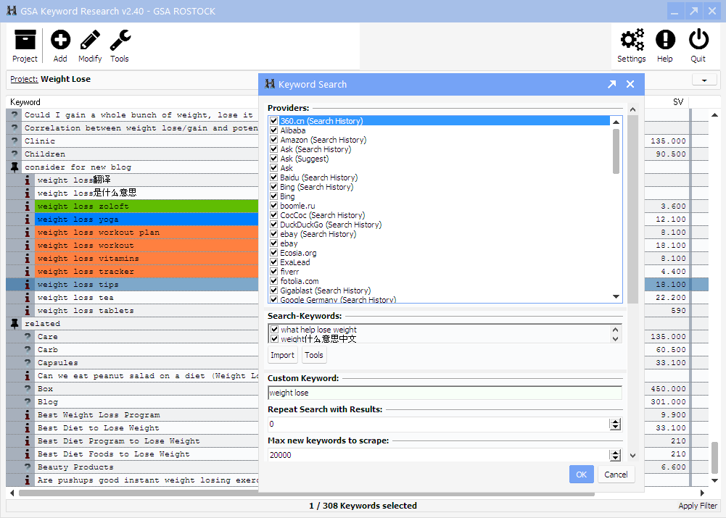Image resolution: width=726 pixels, height=518 pixels.
Task: Click Apply Filter link
Action: [698, 506]
